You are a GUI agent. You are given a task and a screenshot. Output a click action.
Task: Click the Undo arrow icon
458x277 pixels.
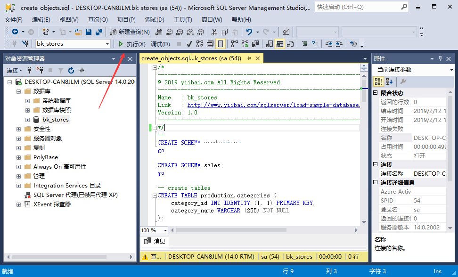pos(249,32)
